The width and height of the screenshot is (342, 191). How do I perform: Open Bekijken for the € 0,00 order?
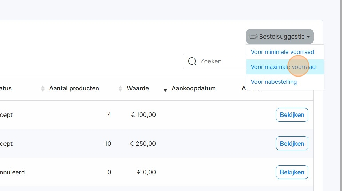[x=292, y=172]
